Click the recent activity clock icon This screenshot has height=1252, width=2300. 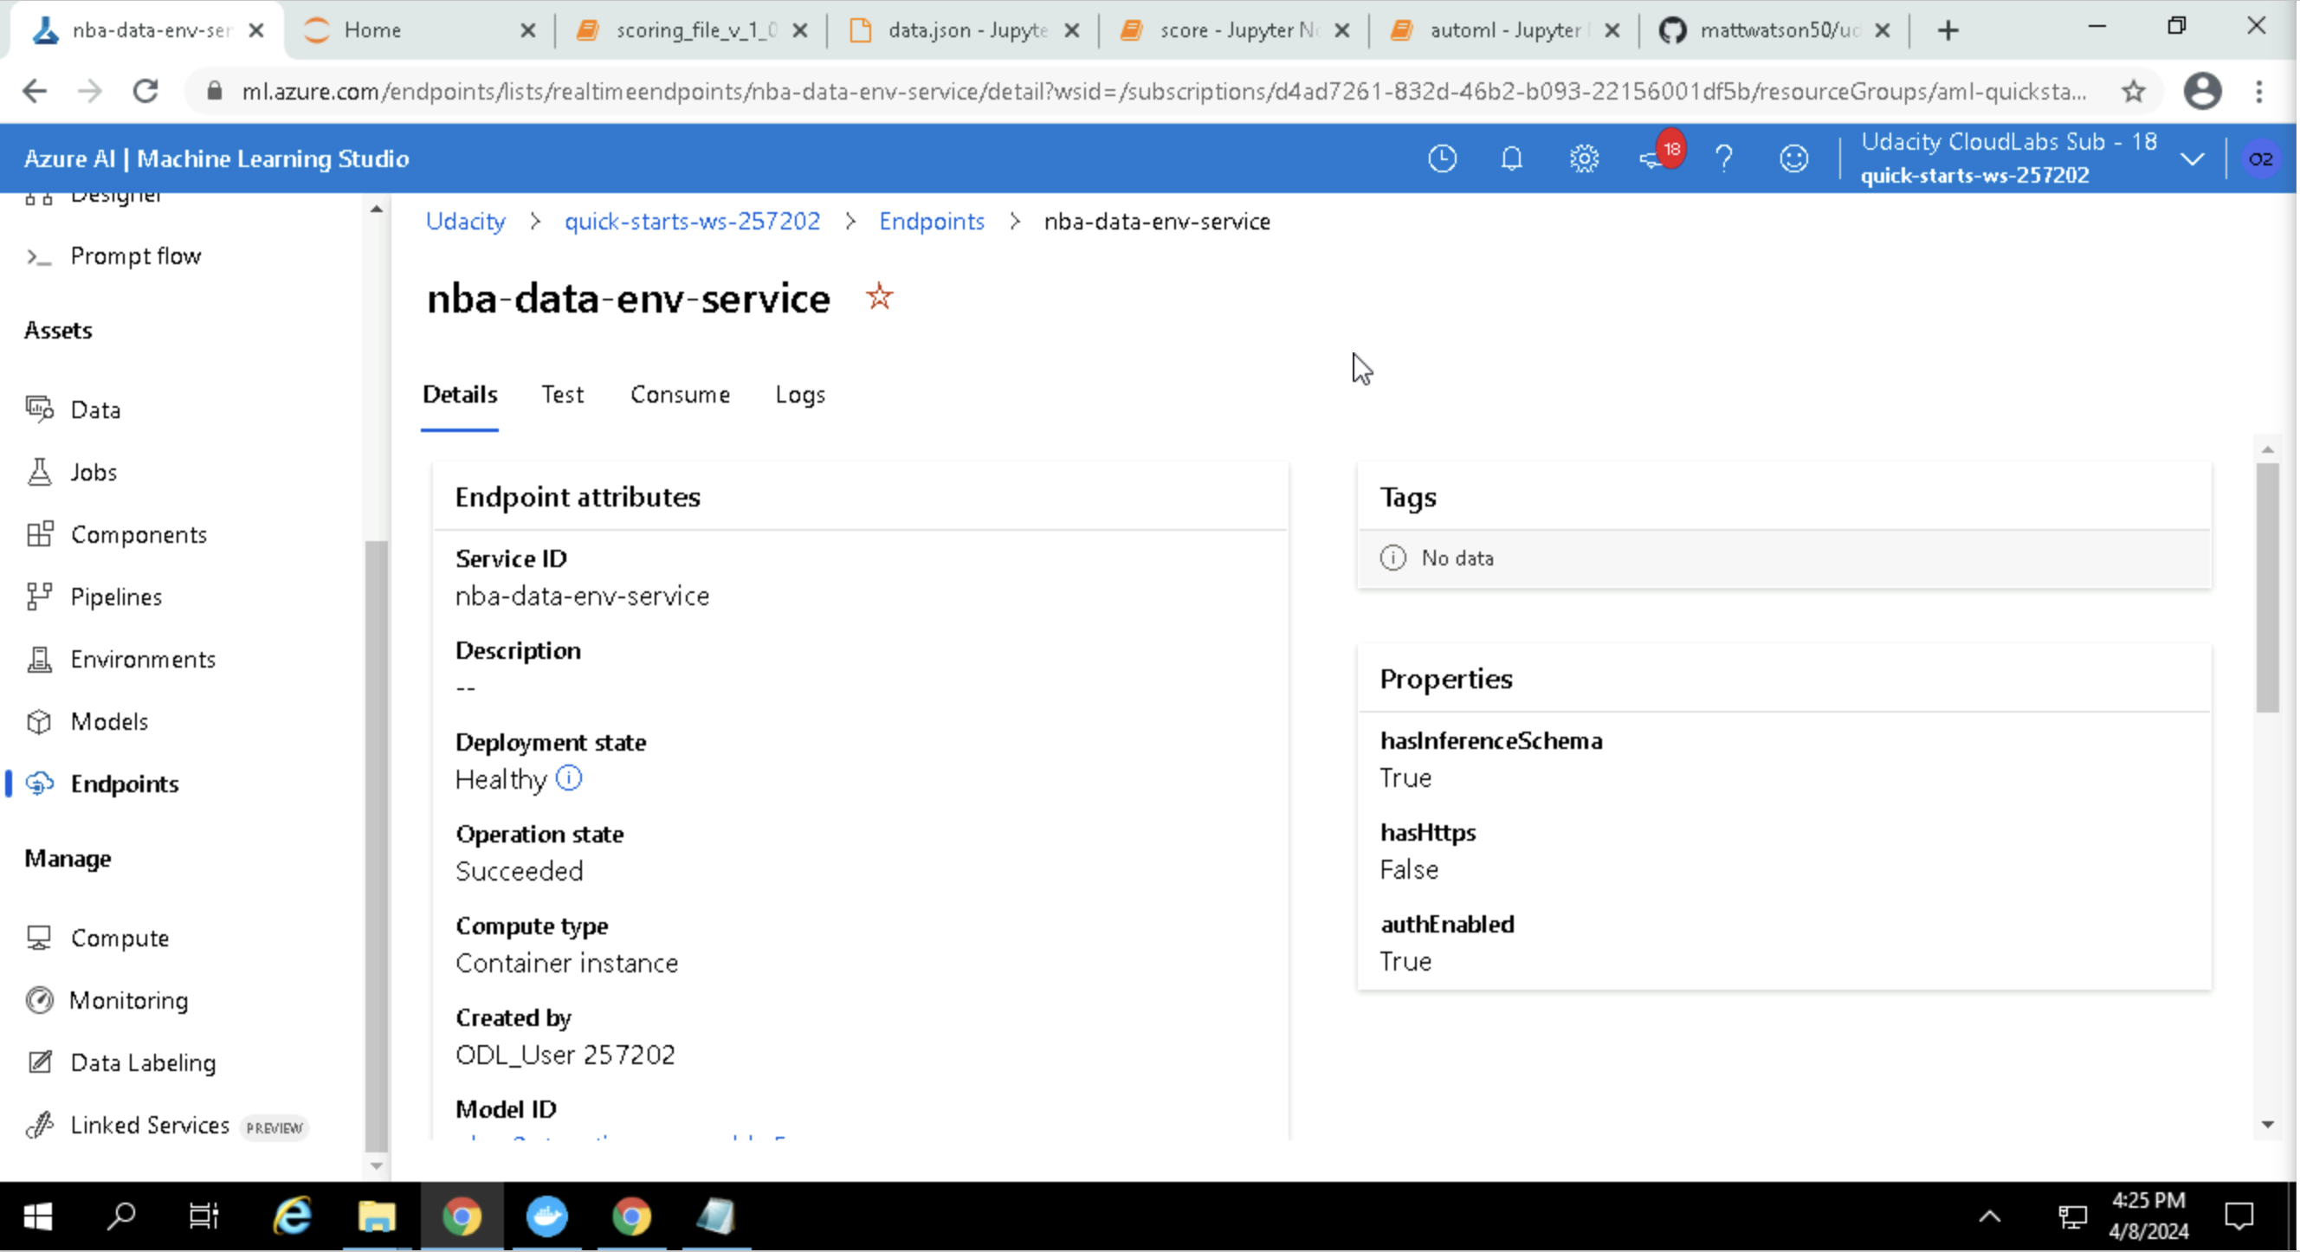pyautogui.click(x=1442, y=159)
